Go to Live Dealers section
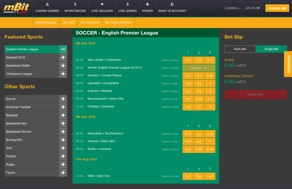 tap(102, 8)
